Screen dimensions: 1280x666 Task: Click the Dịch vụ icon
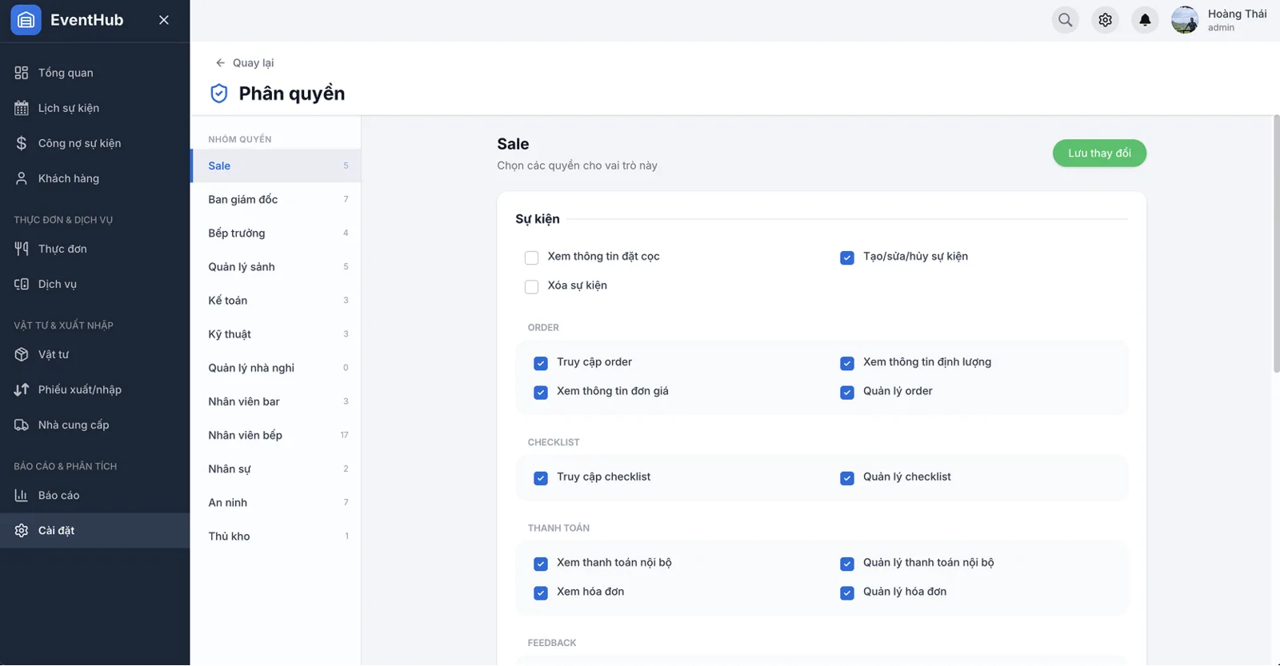(22, 284)
